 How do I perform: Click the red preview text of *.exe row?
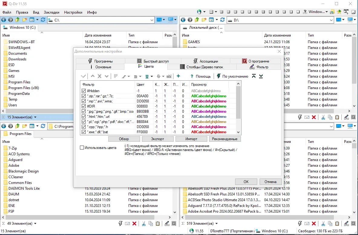[209, 132]
